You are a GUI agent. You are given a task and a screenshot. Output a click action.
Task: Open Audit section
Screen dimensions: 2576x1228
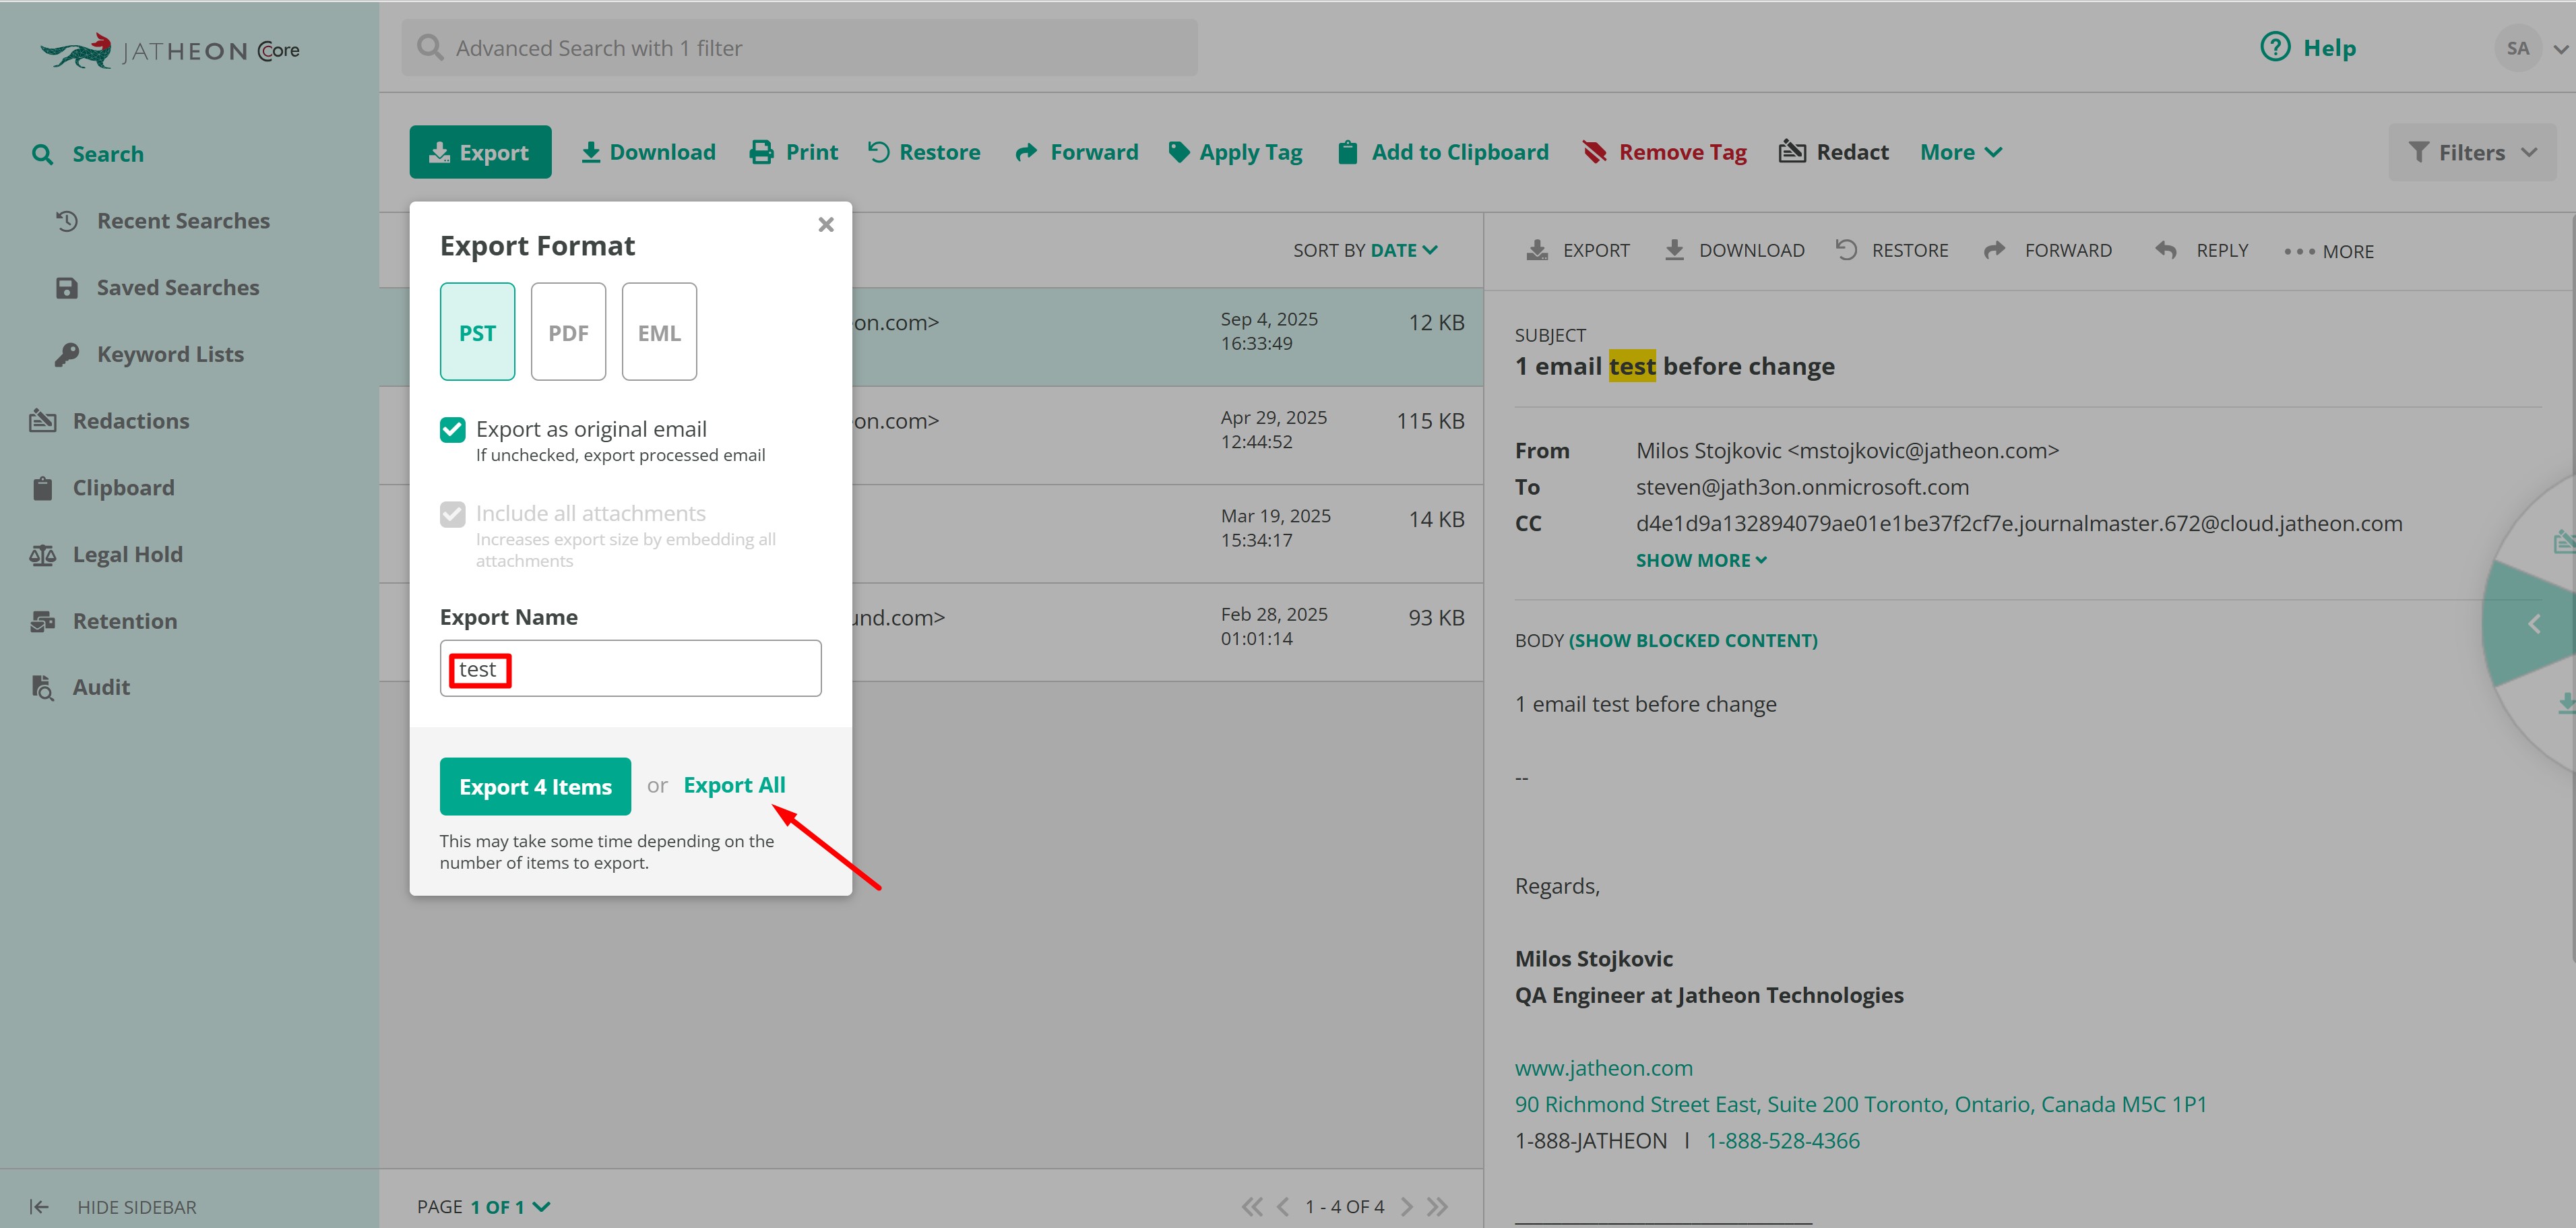coord(81,687)
